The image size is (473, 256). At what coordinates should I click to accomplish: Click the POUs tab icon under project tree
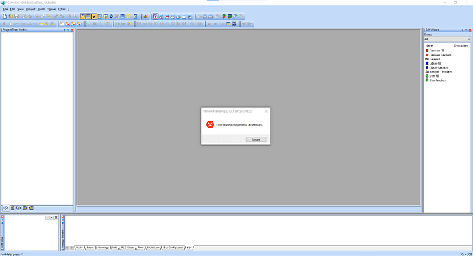coord(12,208)
